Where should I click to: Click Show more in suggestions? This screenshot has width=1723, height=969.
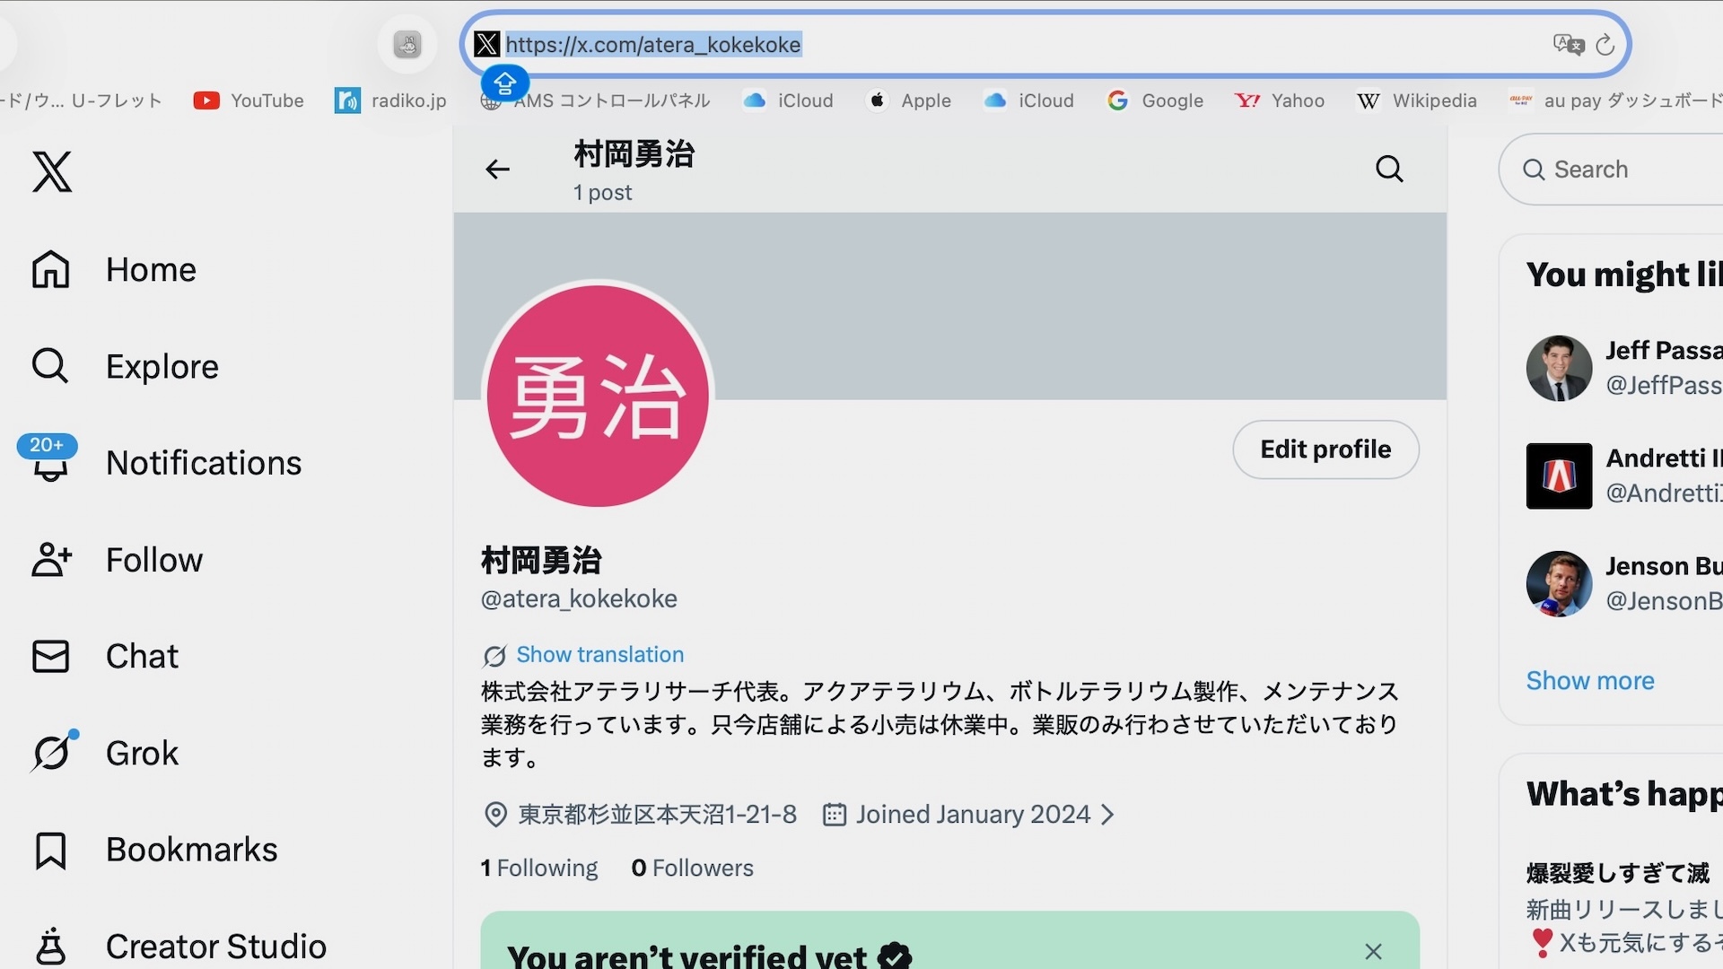(1589, 680)
